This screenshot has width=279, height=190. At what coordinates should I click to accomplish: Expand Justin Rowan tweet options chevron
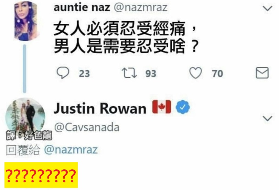[x=267, y=119]
